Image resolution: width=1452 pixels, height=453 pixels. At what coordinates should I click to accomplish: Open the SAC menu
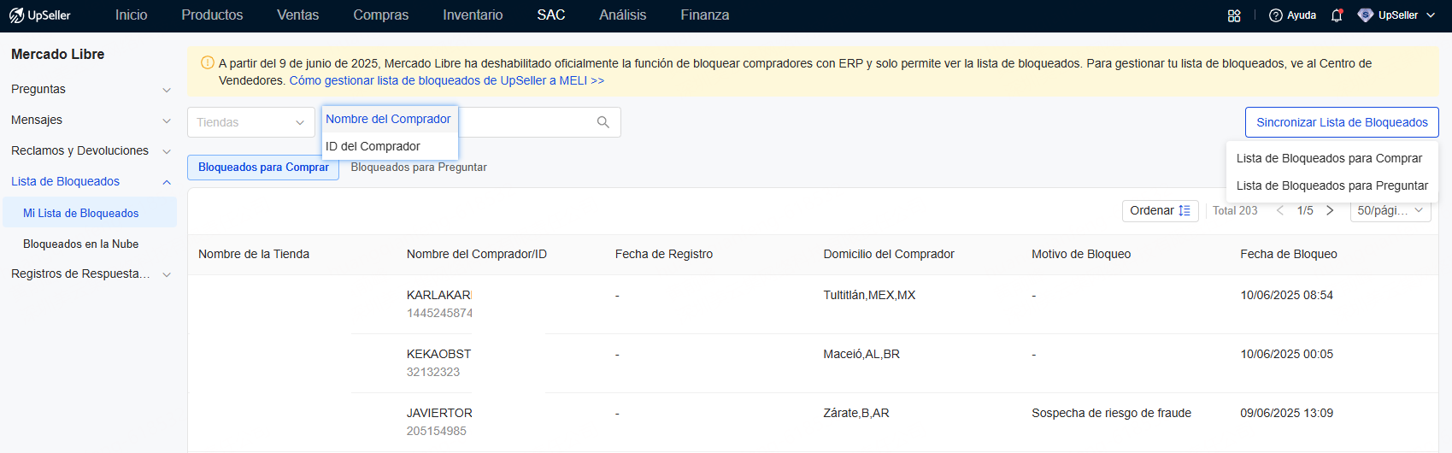(x=551, y=15)
